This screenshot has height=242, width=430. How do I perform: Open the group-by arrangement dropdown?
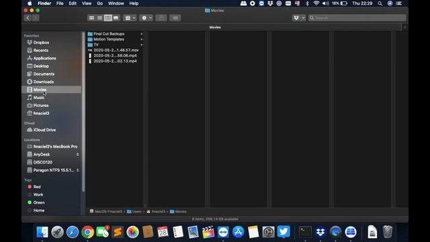(x=130, y=18)
